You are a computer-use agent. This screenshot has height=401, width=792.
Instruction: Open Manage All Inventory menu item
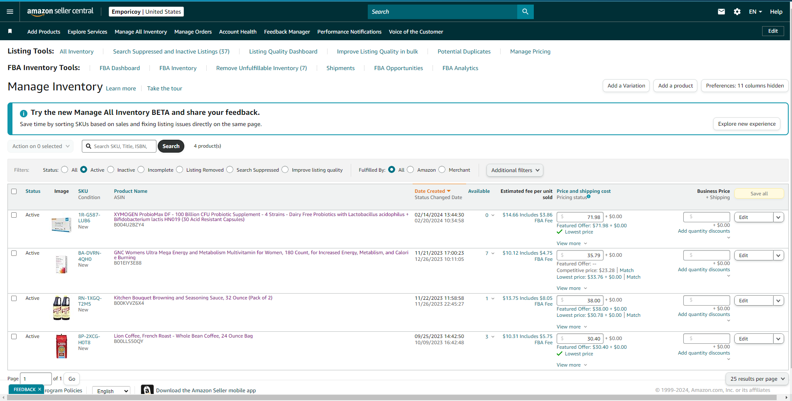point(141,32)
